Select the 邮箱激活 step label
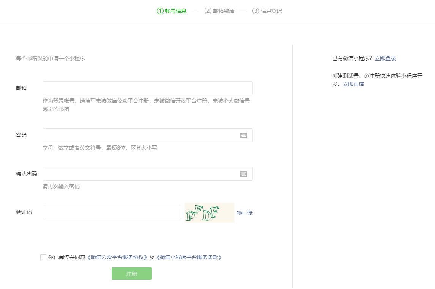This screenshot has width=435, height=289. pos(224,11)
